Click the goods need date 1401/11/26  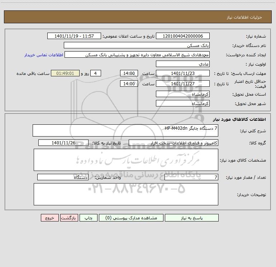63,143
